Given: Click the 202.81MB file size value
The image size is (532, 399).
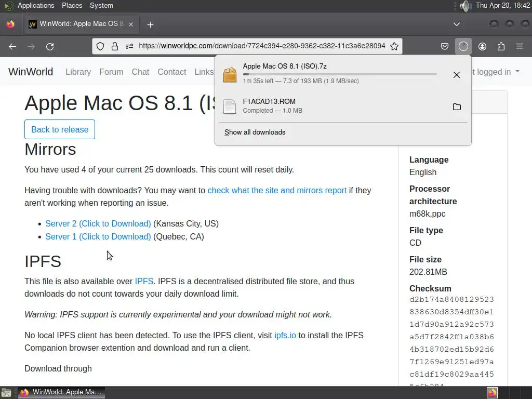Looking at the screenshot, I should 428,272.
